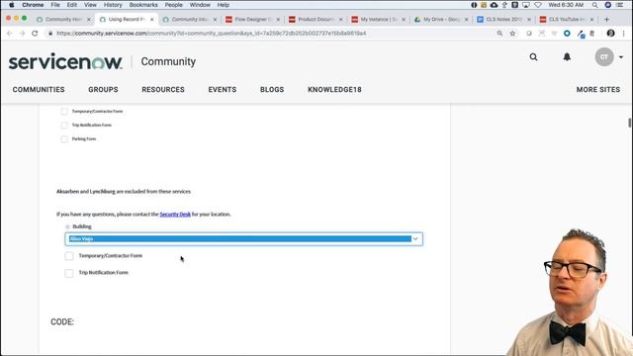Open the Chrome Bookmarks menu

[x=143, y=5]
